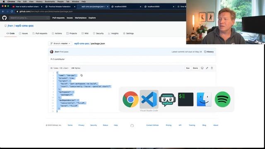
Task: Choose the Terminal app in switcher
Action: tap(185, 99)
